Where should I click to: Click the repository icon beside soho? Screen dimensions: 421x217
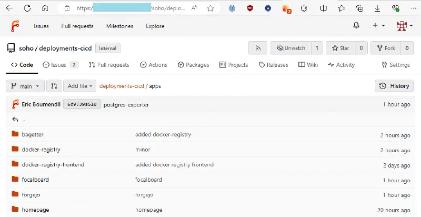[x=11, y=48]
